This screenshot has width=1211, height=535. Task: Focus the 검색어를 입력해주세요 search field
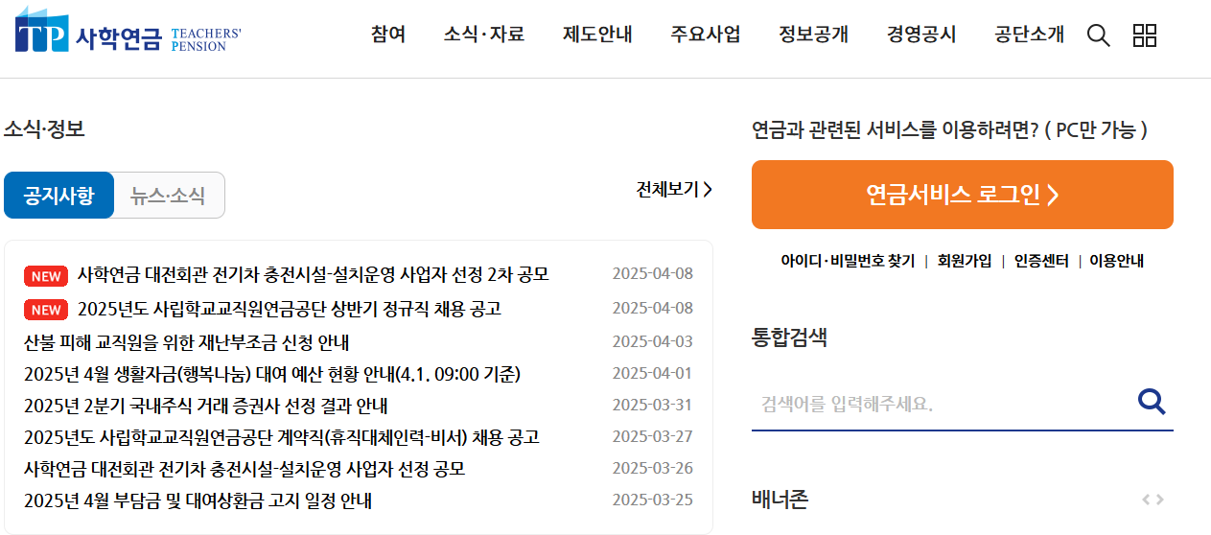point(943,404)
